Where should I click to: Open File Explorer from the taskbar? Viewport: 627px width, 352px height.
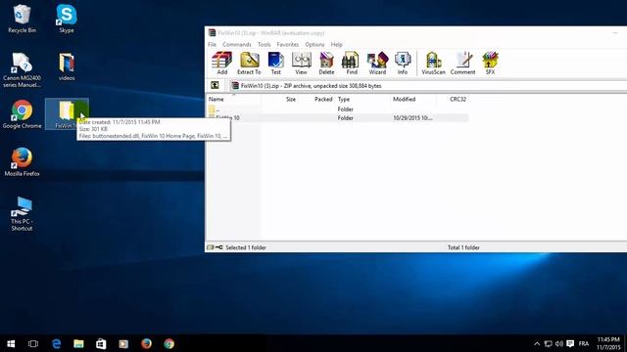click(x=78, y=343)
